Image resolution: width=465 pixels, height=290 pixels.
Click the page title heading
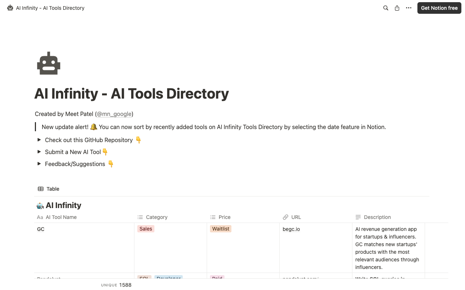(x=132, y=94)
